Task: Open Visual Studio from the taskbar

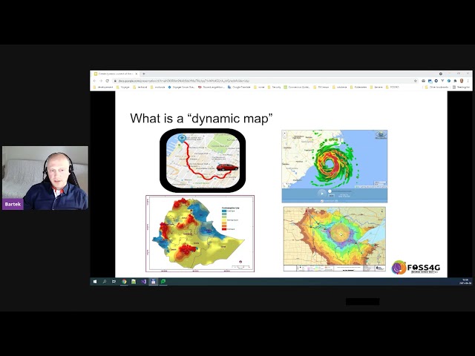Action: [143, 282]
